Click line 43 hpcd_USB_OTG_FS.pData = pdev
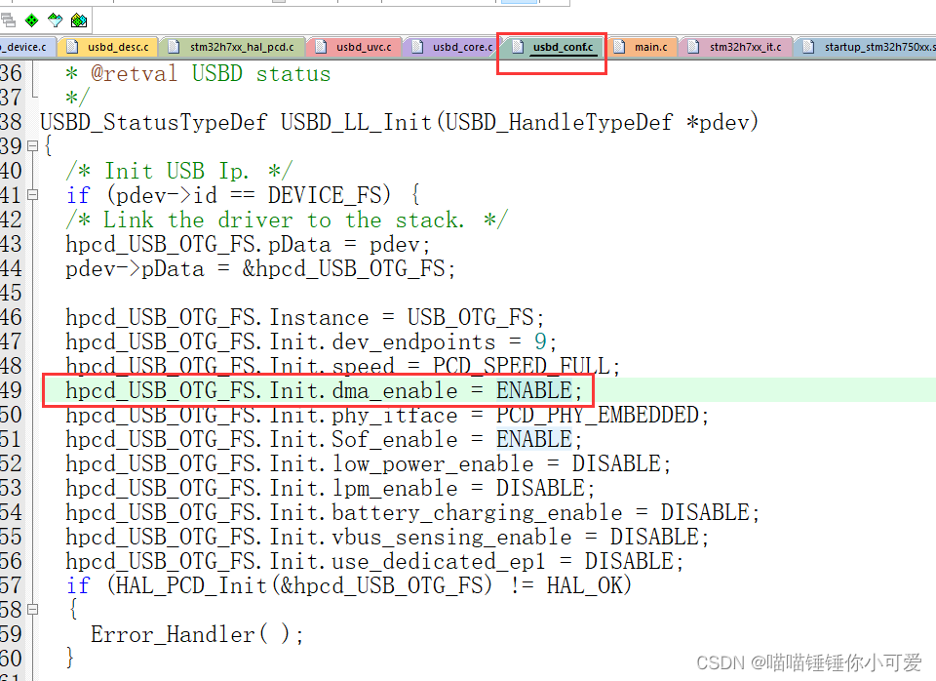Image resolution: width=936 pixels, height=681 pixels. tap(247, 244)
